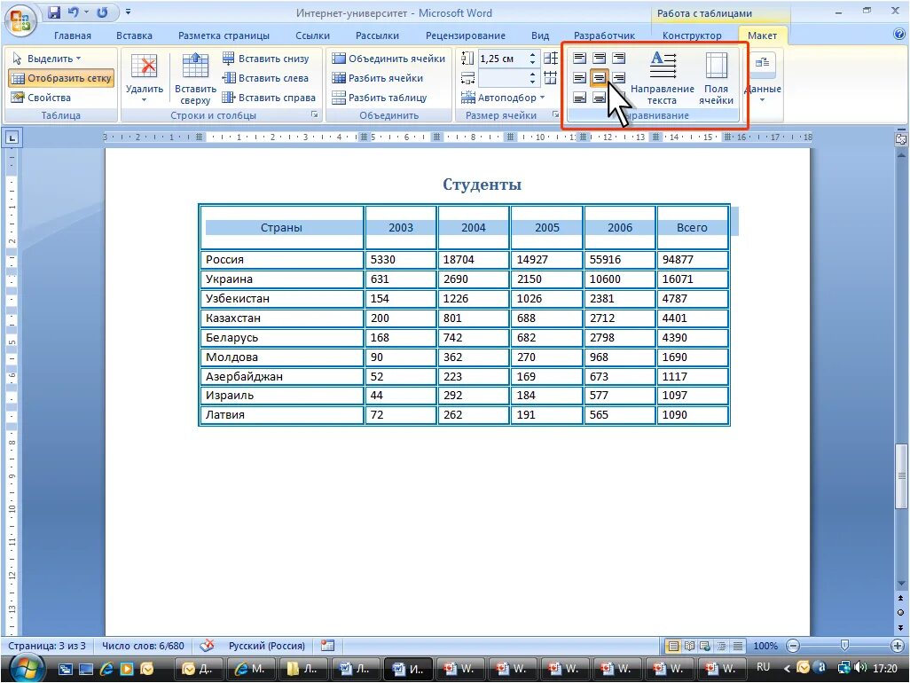Expand Удалить dropdown

tap(144, 100)
